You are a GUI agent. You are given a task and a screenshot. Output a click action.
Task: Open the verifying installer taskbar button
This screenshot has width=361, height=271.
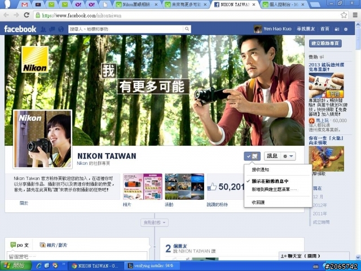[153, 266]
